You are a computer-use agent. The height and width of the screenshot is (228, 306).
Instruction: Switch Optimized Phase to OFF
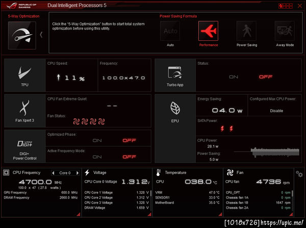point(129,140)
